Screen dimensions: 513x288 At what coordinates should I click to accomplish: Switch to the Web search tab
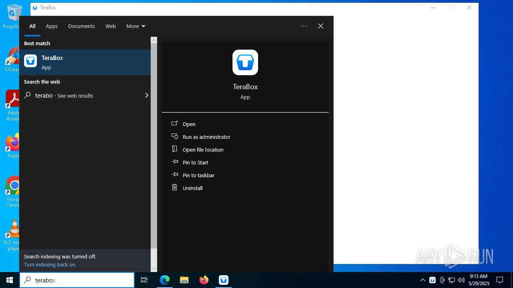[x=111, y=26]
